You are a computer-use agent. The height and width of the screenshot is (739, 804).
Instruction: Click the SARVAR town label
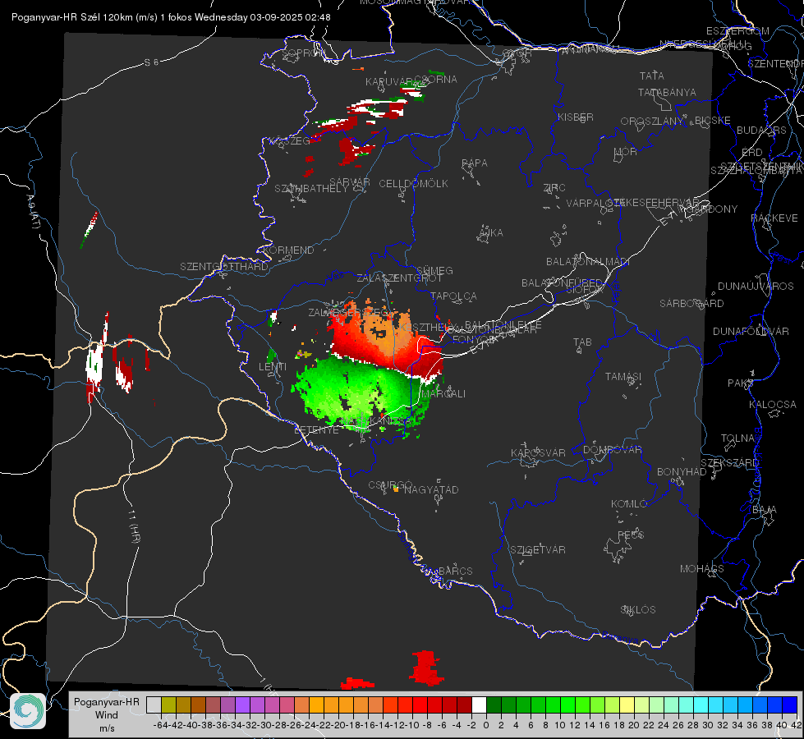[x=350, y=181]
